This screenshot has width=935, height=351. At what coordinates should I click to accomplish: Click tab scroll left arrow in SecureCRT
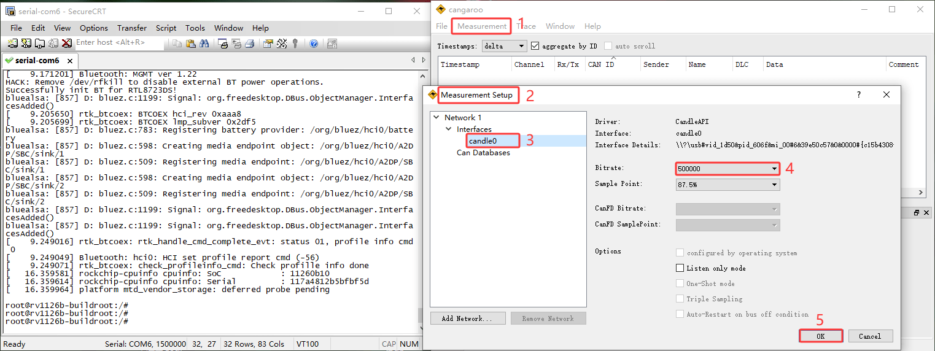tap(413, 60)
